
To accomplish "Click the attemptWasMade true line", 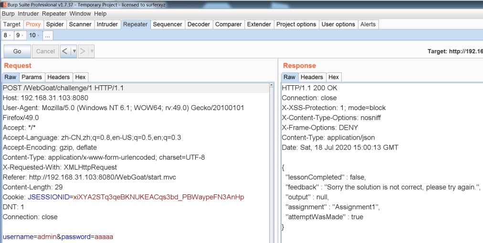I will coord(325,217).
